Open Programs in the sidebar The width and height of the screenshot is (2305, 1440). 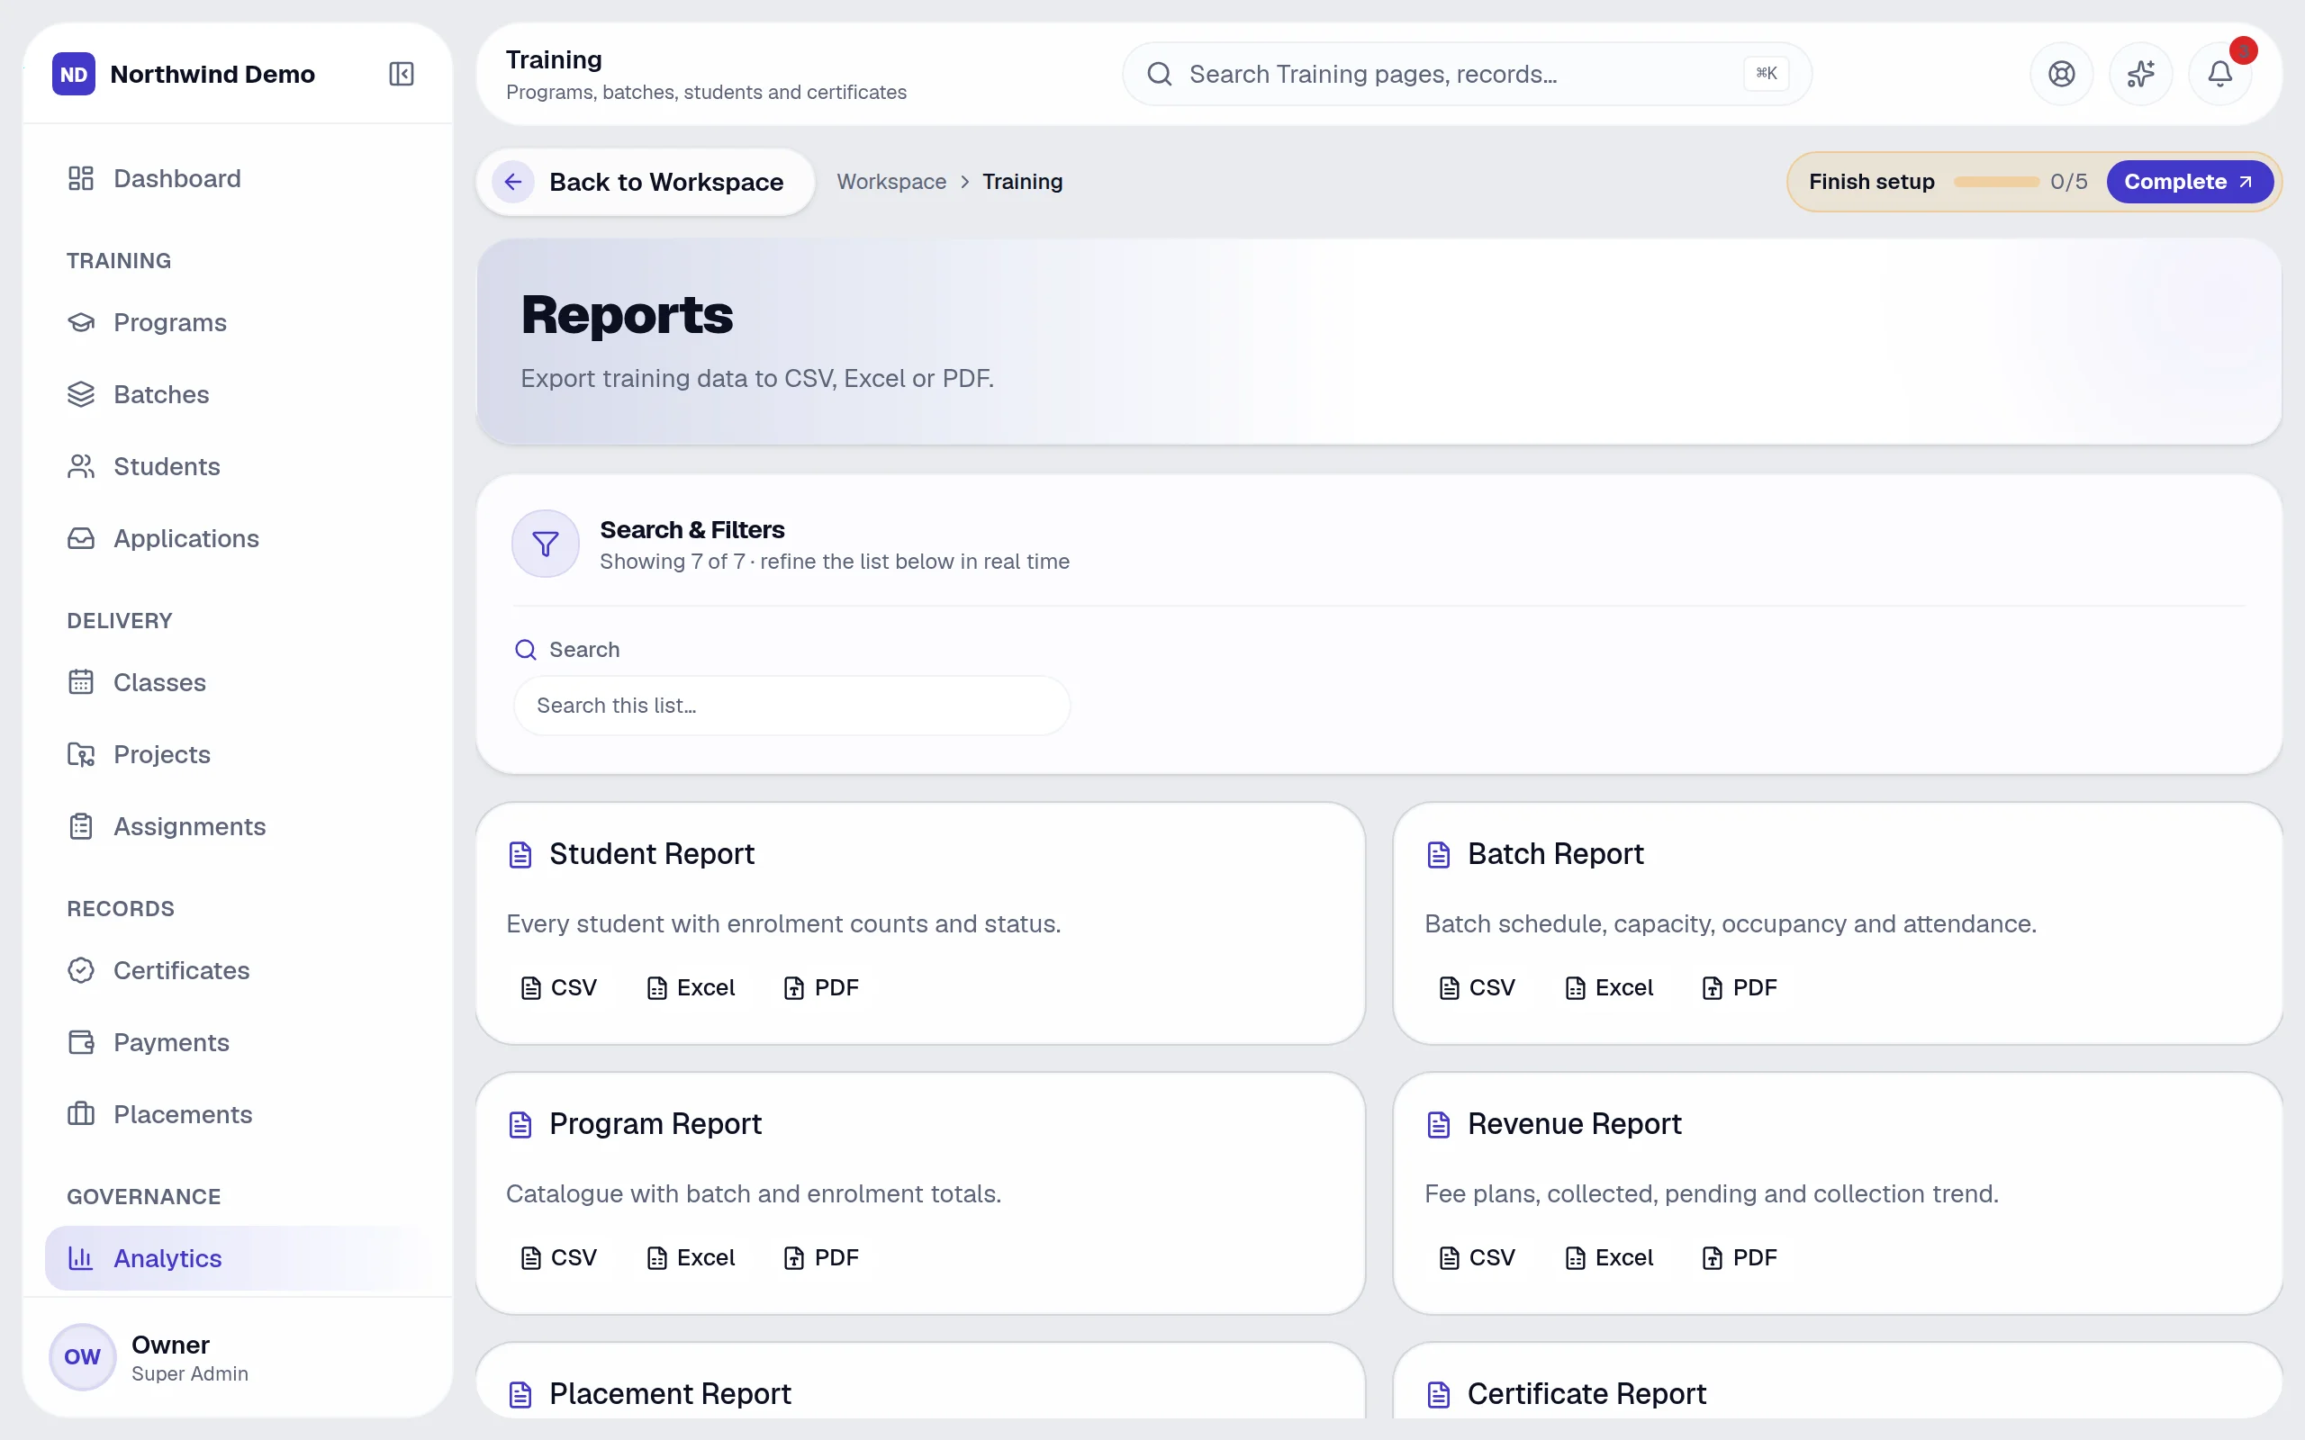pyautogui.click(x=237, y=322)
